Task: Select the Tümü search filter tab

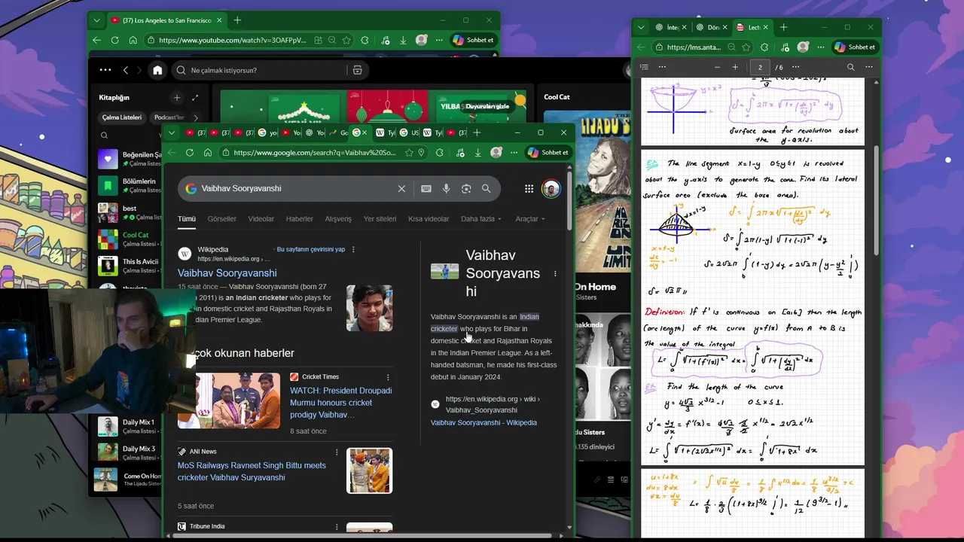Action: pyautogui.click(x=186, y=219)
